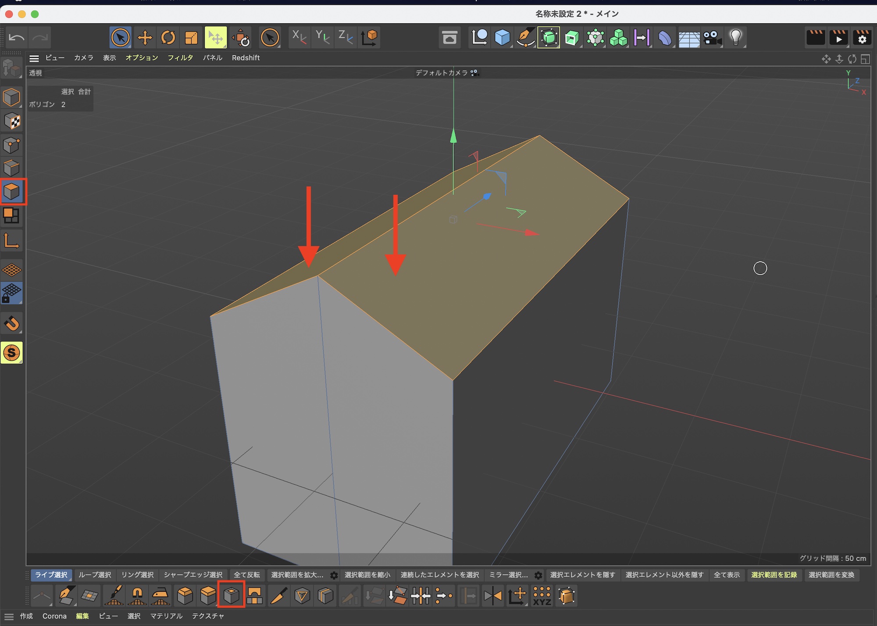Switch to Polygon mode in left palette

(x=12, y=192)
